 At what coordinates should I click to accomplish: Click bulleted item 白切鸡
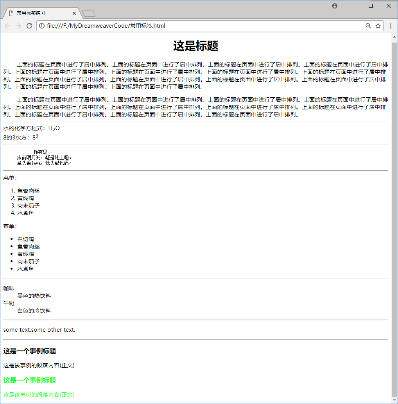pos(25,239)
